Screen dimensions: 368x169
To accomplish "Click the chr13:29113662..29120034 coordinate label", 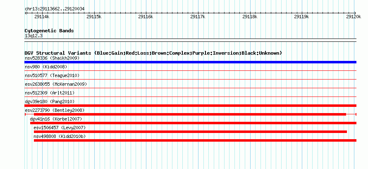I will click(55, 9).
